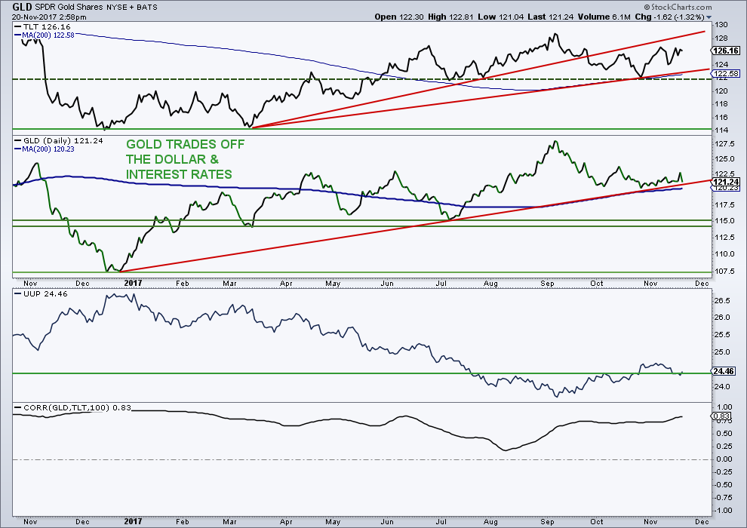Click the -1.00 correlation axis label
This screenshot has height=528, width=747.
coord(723,511)
